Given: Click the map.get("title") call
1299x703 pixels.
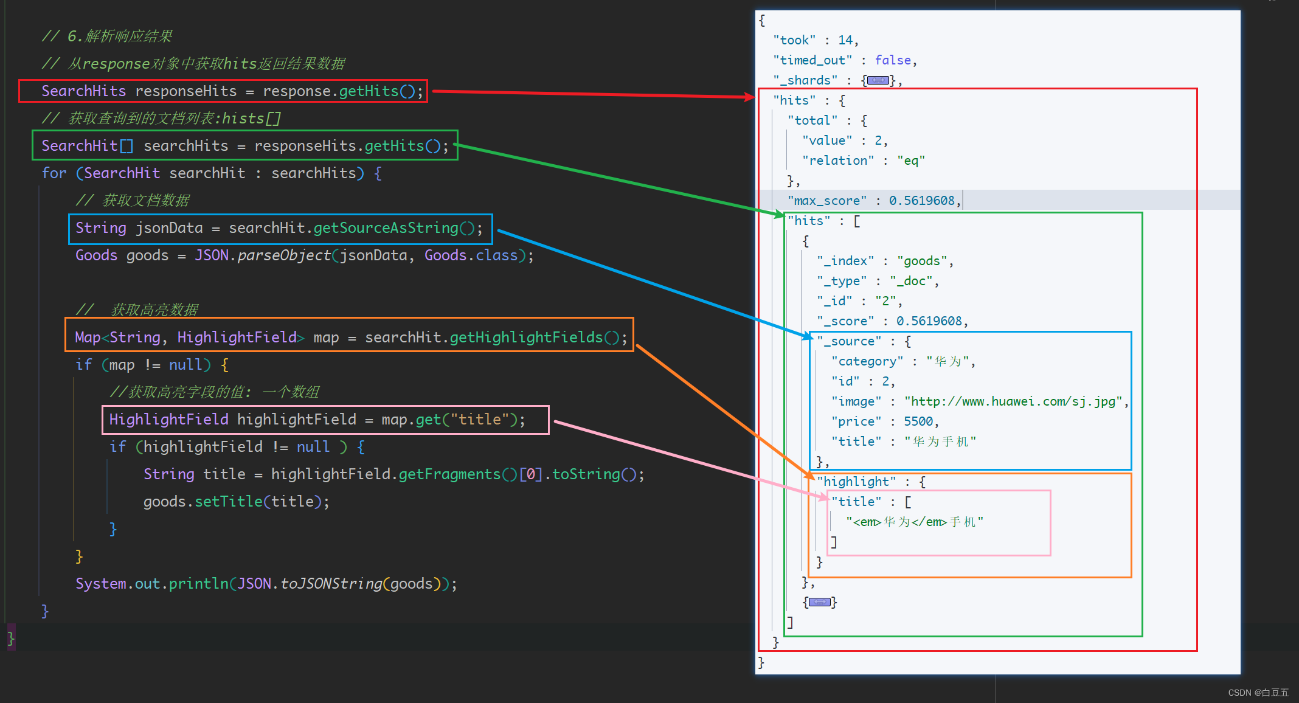Looking at the screenshot, I should point(449,420).
